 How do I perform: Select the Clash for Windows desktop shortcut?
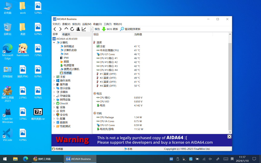(7, 116)
